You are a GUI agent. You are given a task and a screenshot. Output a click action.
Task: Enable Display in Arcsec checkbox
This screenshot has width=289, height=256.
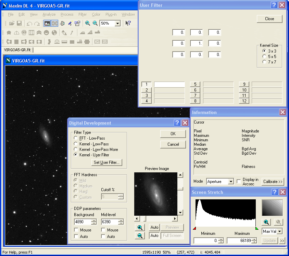click(239, 182)
